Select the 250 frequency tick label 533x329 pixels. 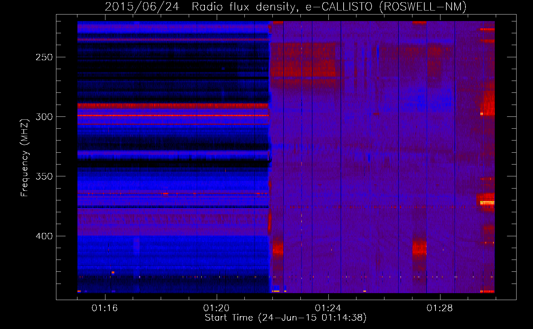coord(44,57)
